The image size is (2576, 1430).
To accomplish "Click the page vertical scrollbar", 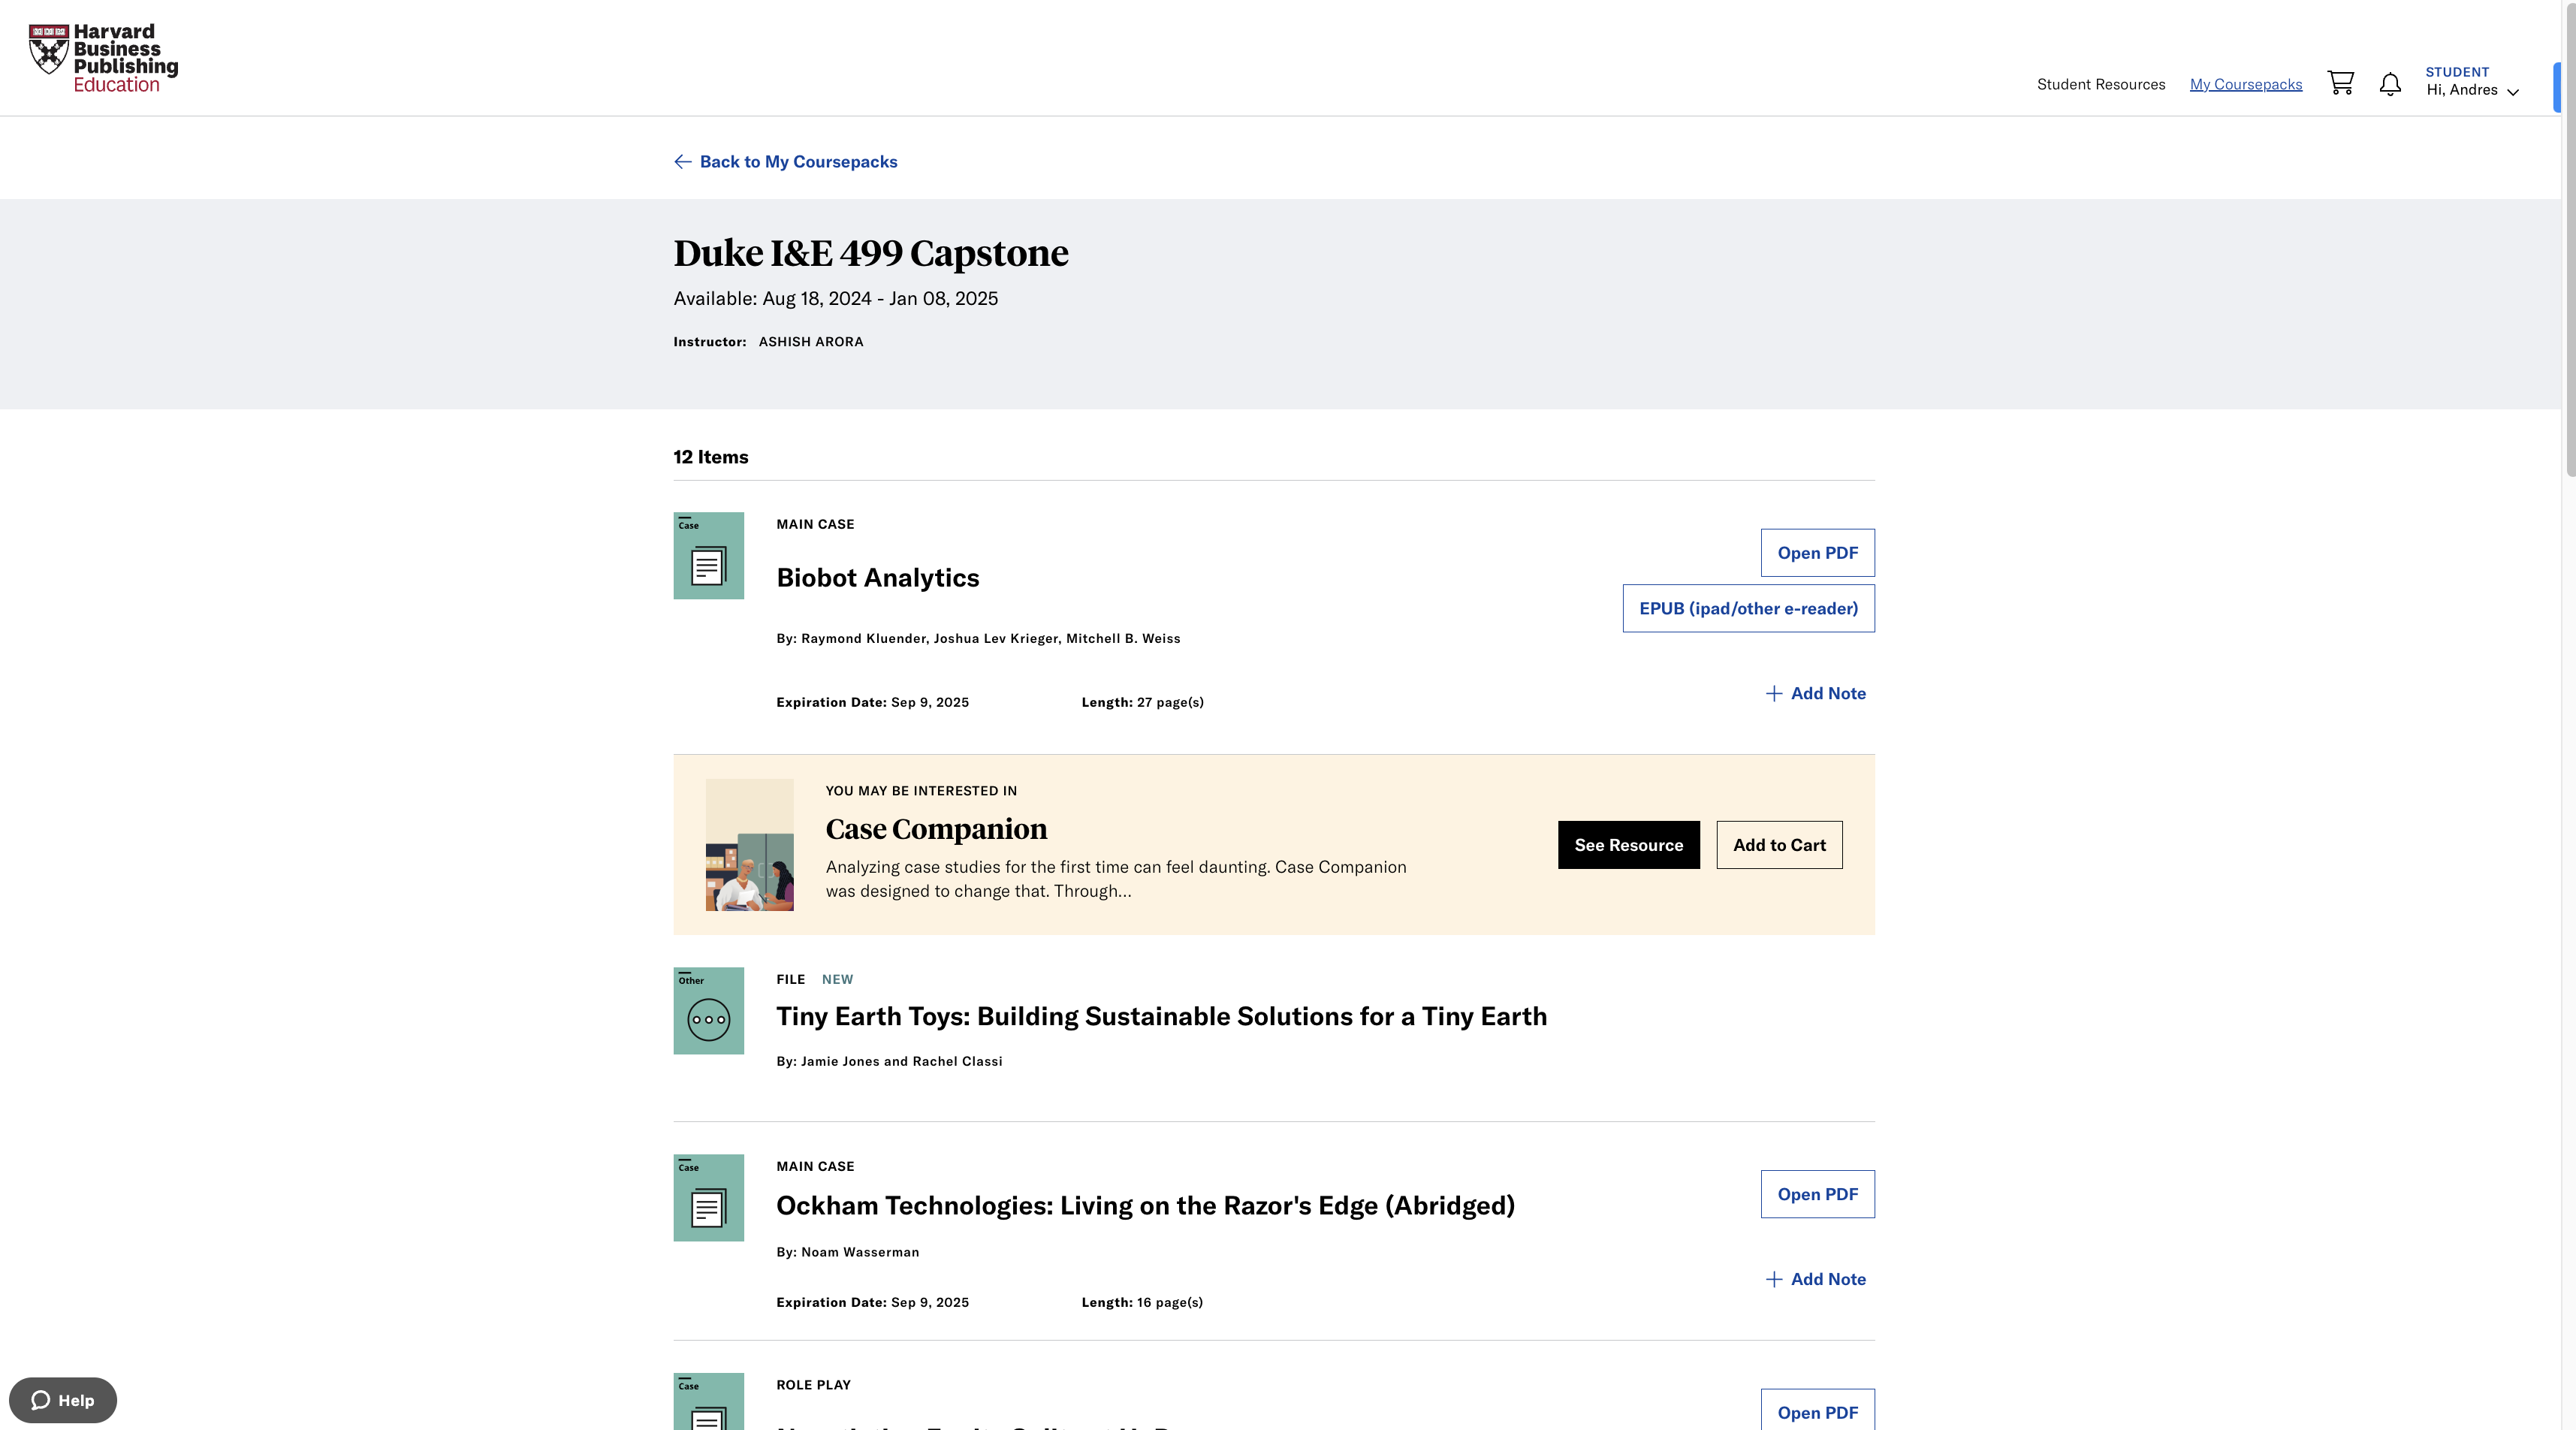I will [2568, 240].
